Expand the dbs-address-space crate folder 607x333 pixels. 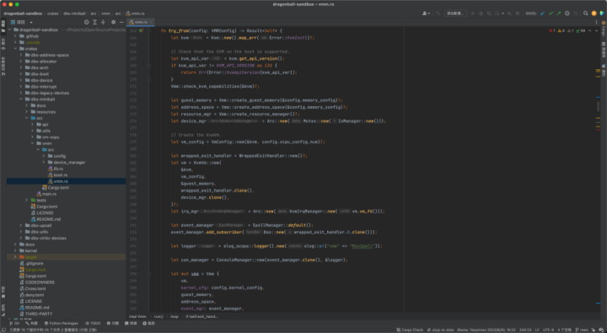coord(21,55)
